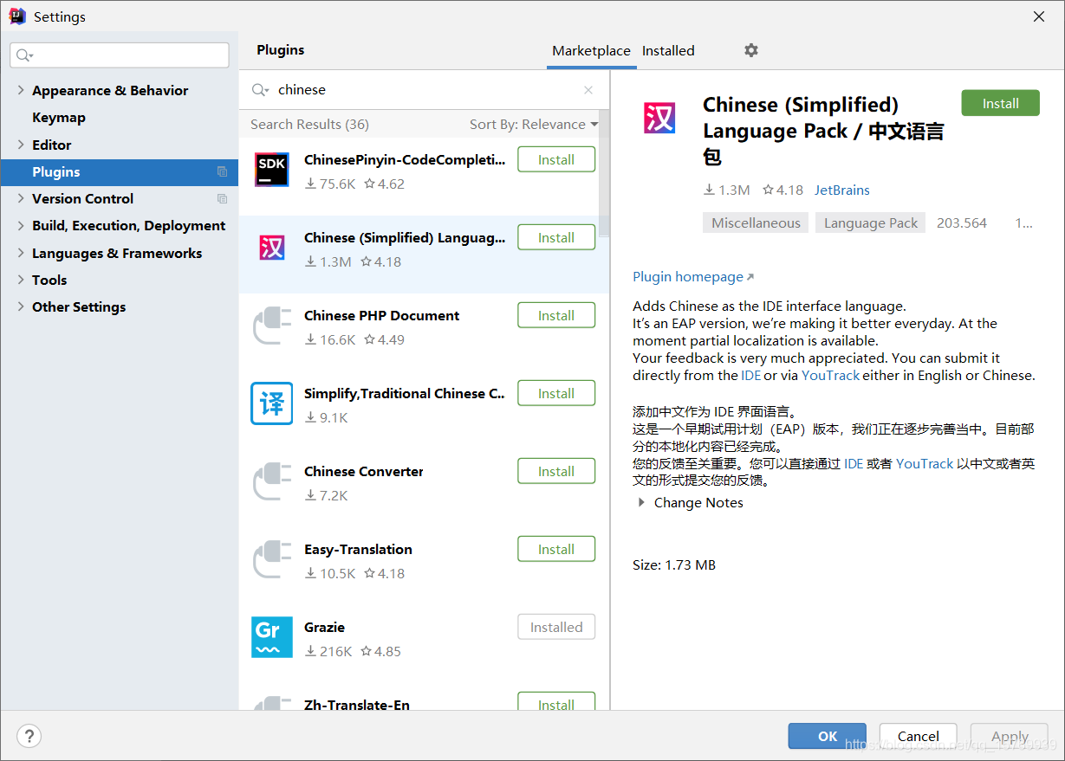The height and width of the screenshot is (761, 1065).
Task: Expand the Version Control section
Action: (21, 198)
